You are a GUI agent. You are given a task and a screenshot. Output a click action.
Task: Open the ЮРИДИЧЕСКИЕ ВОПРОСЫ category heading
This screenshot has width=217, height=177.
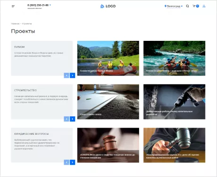pyautogui.click(x=31, y=134)
